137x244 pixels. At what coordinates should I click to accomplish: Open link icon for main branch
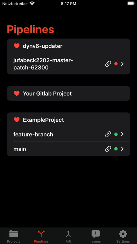click(x=108, y=149)
